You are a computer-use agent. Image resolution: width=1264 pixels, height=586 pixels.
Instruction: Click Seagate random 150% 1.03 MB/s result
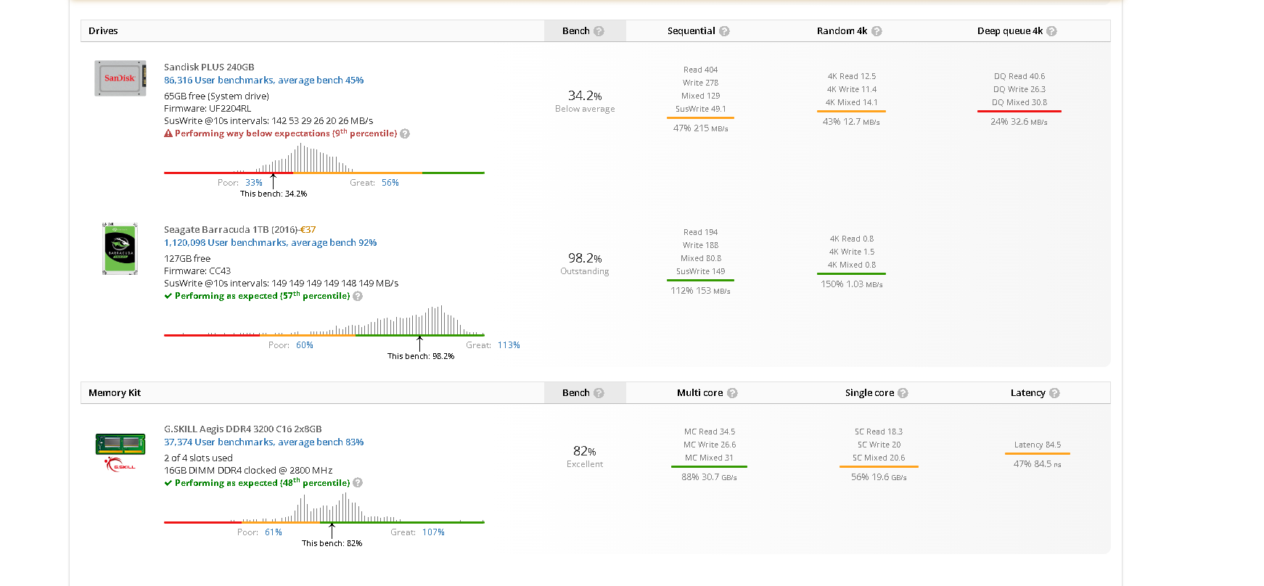coord(852,284)
